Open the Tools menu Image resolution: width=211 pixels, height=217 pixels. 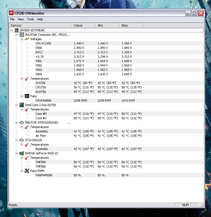[x=30, y=19]
